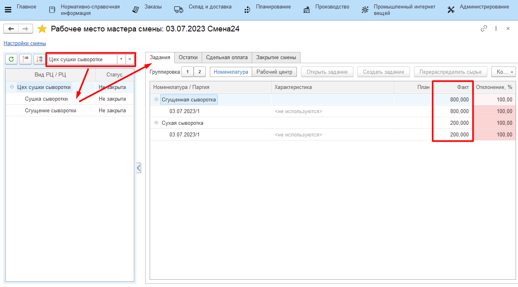Click the left panel collapse handle
The height and width of the screenshot is (287, 518).
(138, 168)
